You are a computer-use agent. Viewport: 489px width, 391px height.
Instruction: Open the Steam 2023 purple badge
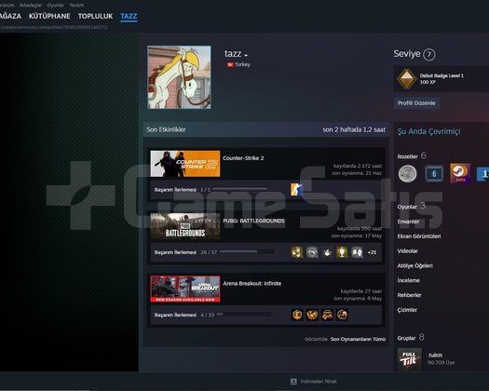pos(460,173)
